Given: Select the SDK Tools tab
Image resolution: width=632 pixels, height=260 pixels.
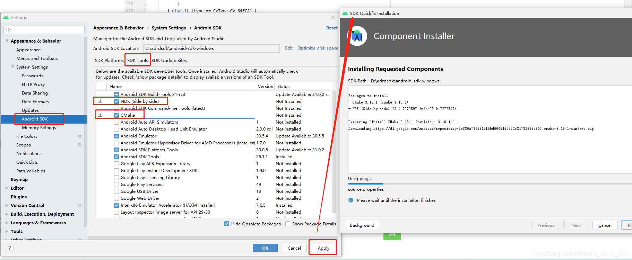Looking at the screenshot, I should click(x=137, y=61).
